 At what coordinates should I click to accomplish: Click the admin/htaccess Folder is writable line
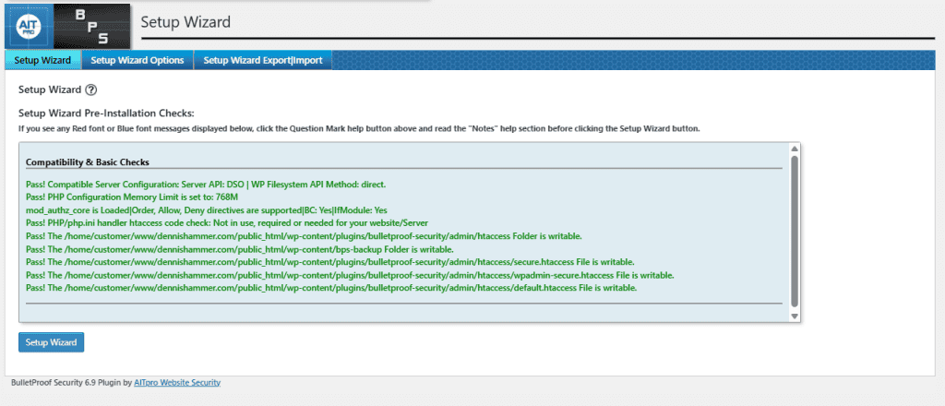[304, 236]
